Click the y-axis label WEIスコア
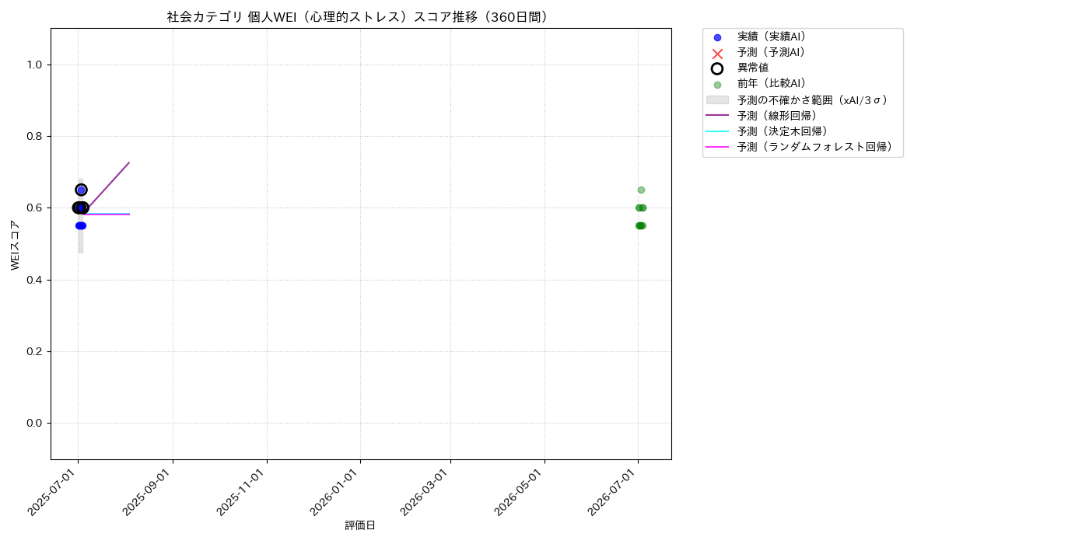Image resolution: width=1089 pixels, height=544 pixels. pyautogui.click(x=16, y=244)
